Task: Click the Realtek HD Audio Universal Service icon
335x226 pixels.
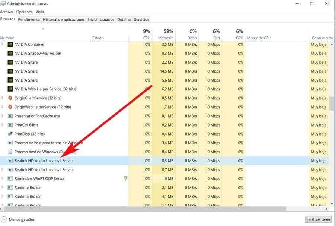Action: [9, 160]
